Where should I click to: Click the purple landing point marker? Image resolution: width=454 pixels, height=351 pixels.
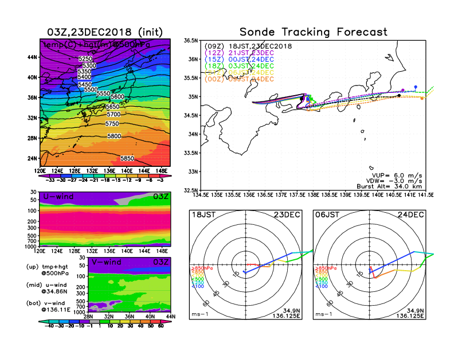(x=403, y=91)
